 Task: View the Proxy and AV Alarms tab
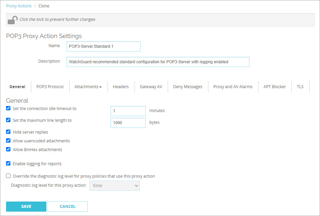pos(233,86)
